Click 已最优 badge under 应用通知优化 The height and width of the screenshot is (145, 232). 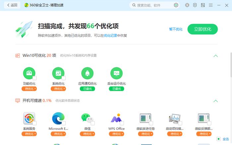[x=87, y=89]
